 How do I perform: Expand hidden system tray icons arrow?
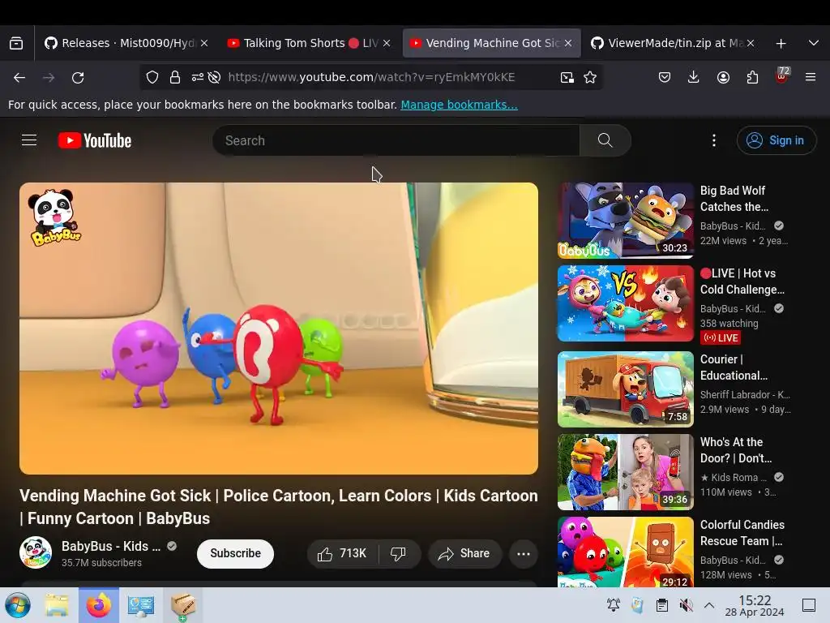709,605
